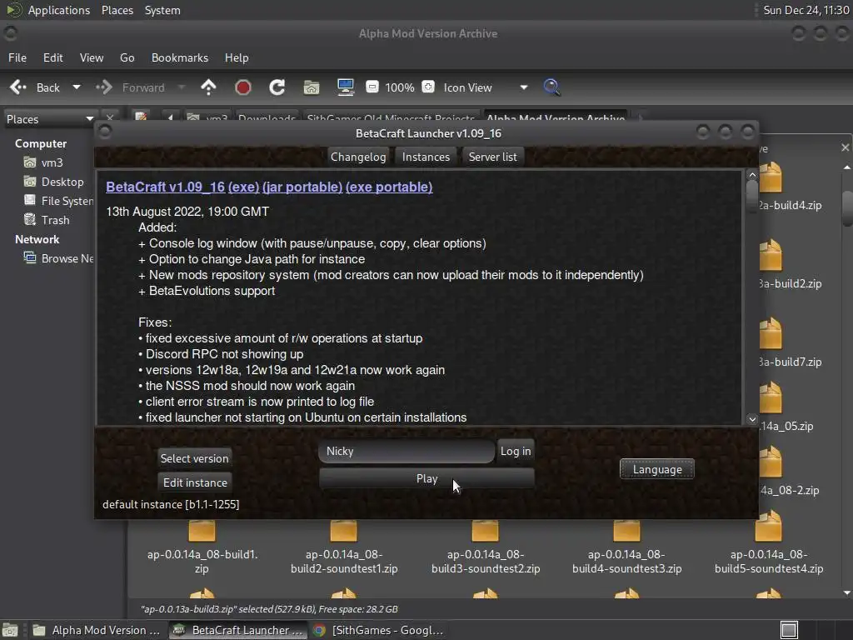Open the (exe) download link
Viewport: 853px width, 640px height.
[244, 187]
